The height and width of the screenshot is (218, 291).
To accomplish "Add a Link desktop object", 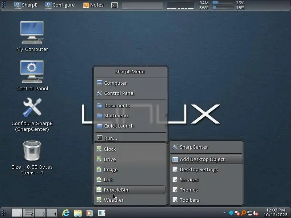I will click(x=130, y=179).
